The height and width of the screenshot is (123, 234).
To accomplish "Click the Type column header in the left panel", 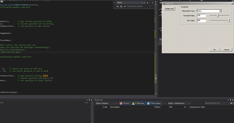I will (86, 103).
